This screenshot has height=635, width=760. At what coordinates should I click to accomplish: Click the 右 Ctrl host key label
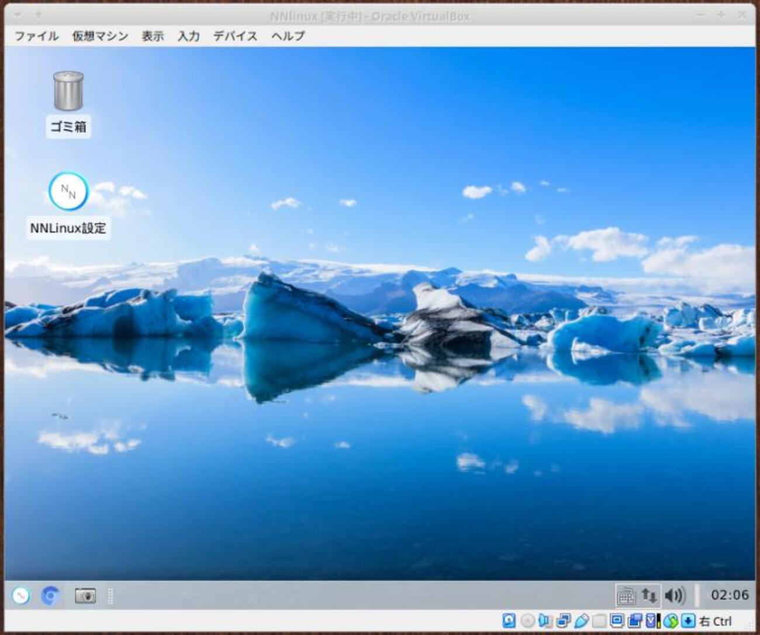click(716, 621)
